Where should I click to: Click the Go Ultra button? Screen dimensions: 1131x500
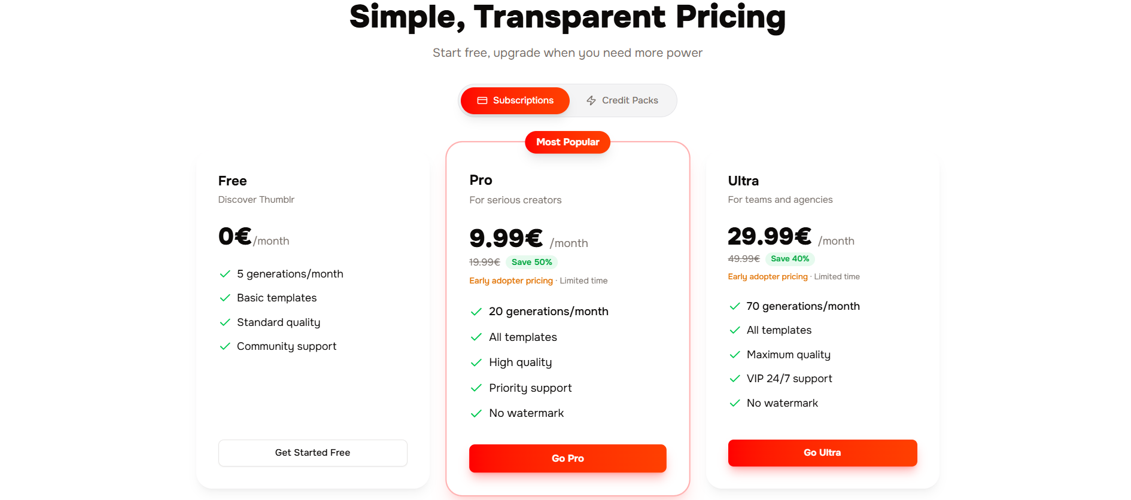click(x=822, y=453)
